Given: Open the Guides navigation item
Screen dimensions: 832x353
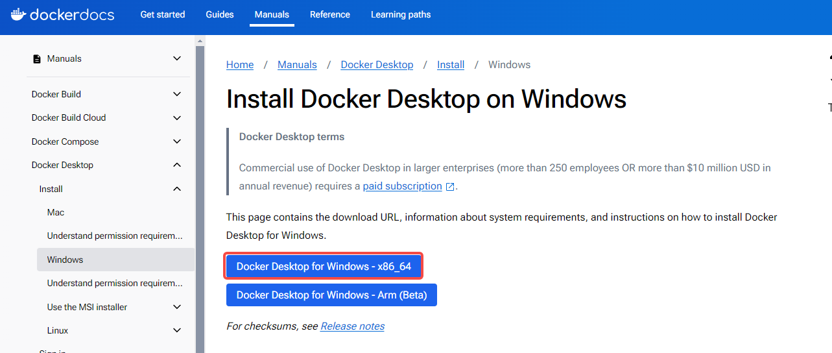Looking at the screenshot, I should [x=220, y=14].
